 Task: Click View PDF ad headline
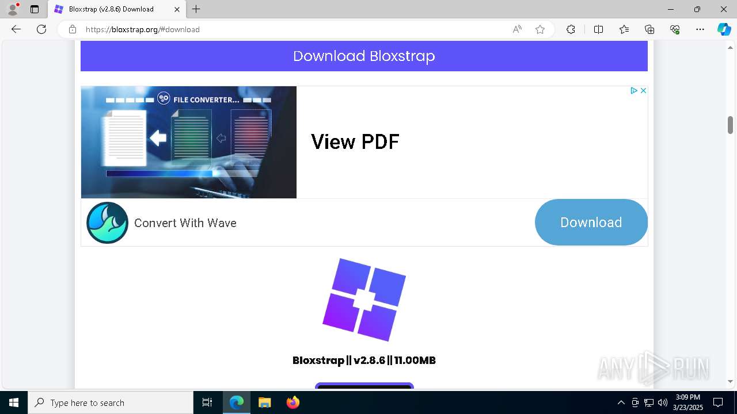355,142
